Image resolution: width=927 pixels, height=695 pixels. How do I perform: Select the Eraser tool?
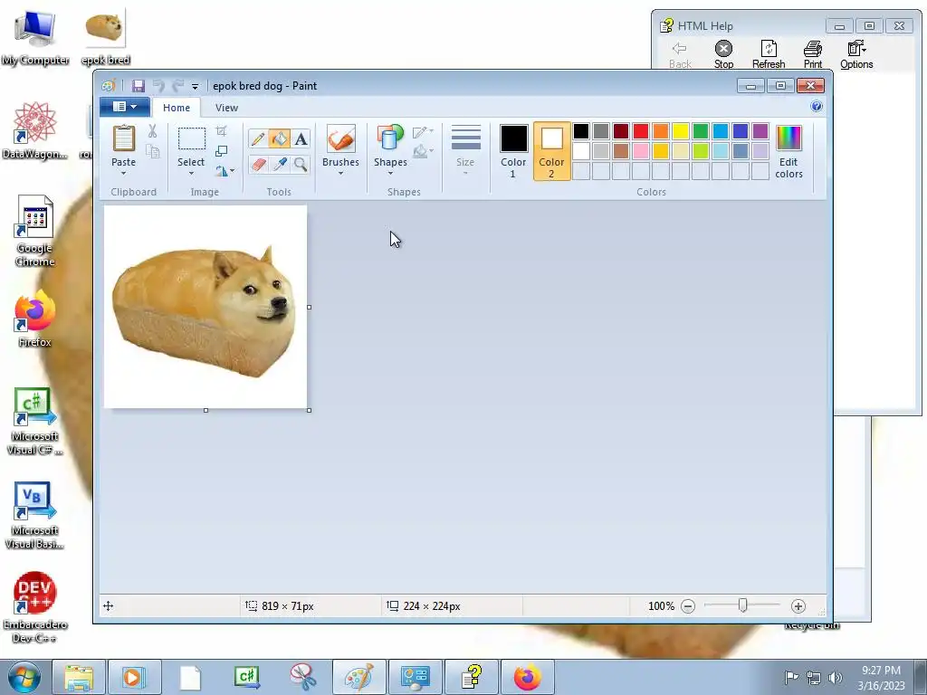coord(258,164)
